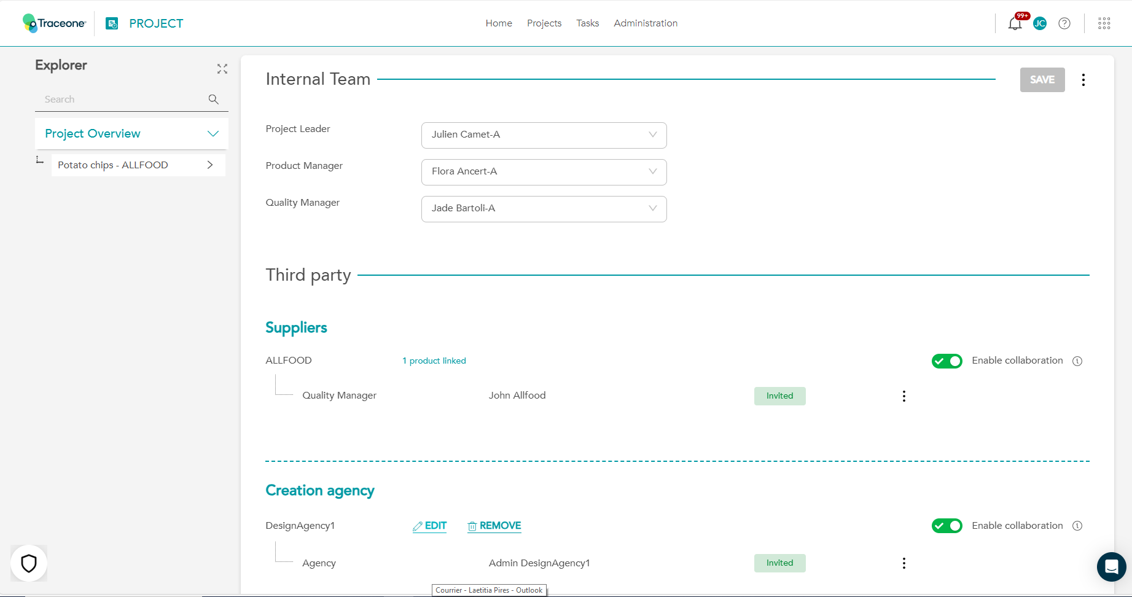Open the chat support bubble icon

[1111, 566]
